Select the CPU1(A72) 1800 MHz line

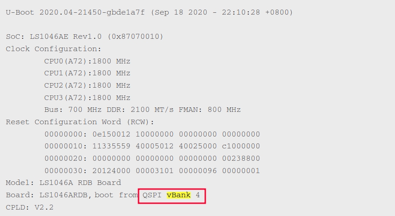pos(87,73)
